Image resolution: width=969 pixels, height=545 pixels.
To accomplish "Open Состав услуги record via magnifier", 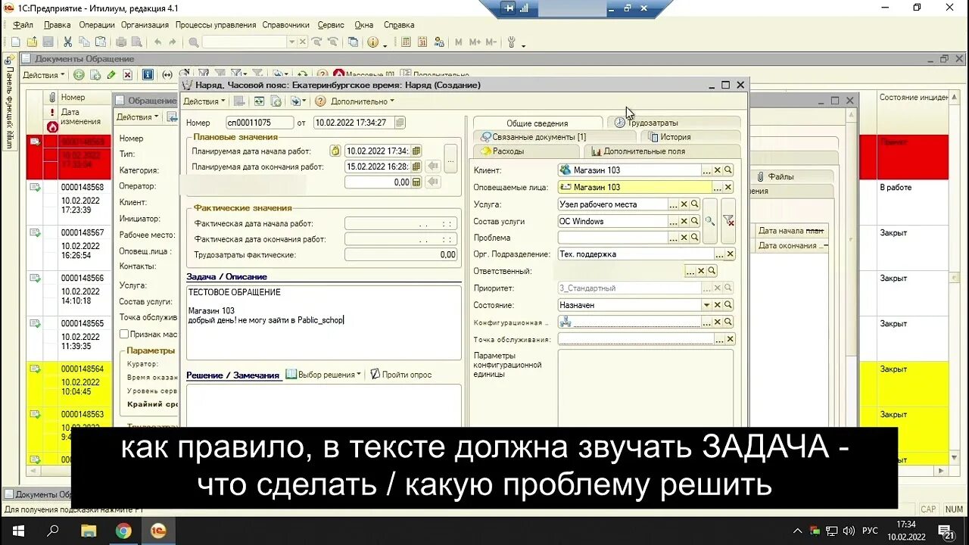I will coord(694,222).
